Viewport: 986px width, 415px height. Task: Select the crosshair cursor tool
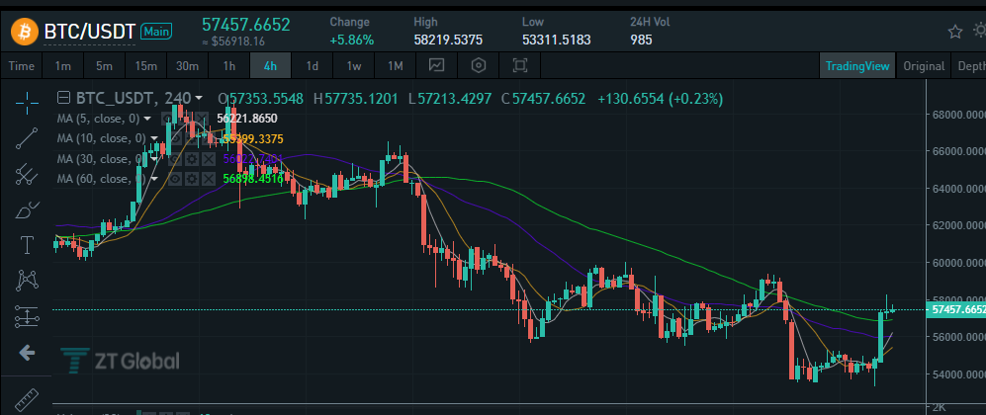click(27, 102)
